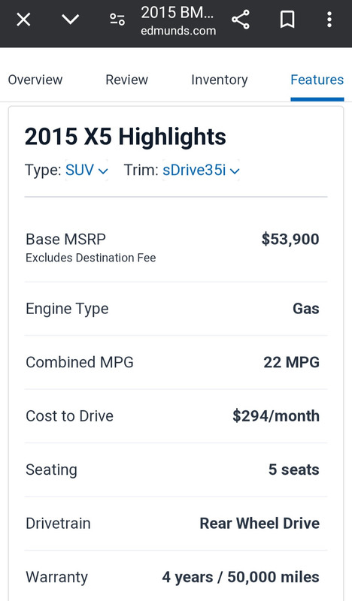Select the Cost to Drive row
This screenshot has width=352, height=601.
[x=176, y=416]
